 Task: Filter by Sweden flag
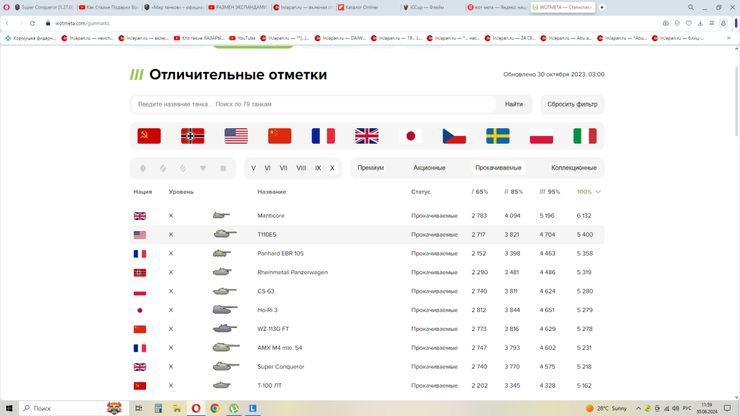[498, 136]
